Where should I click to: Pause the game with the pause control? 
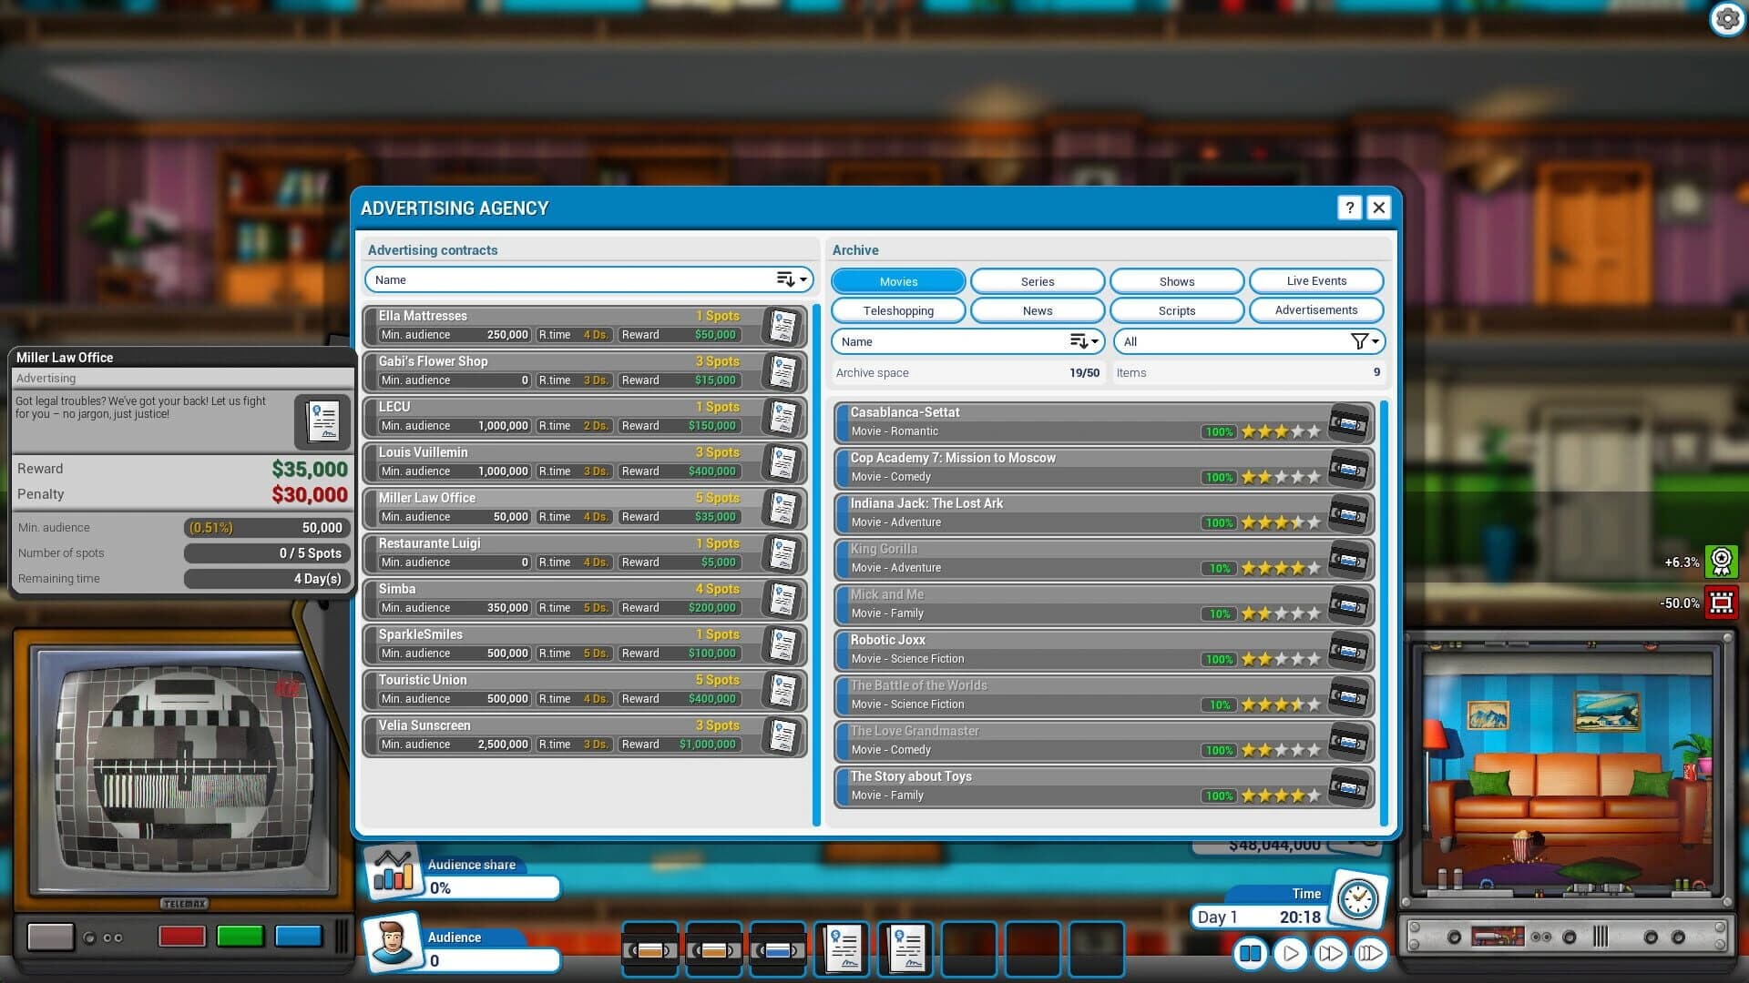click(x=1250, y=954)
